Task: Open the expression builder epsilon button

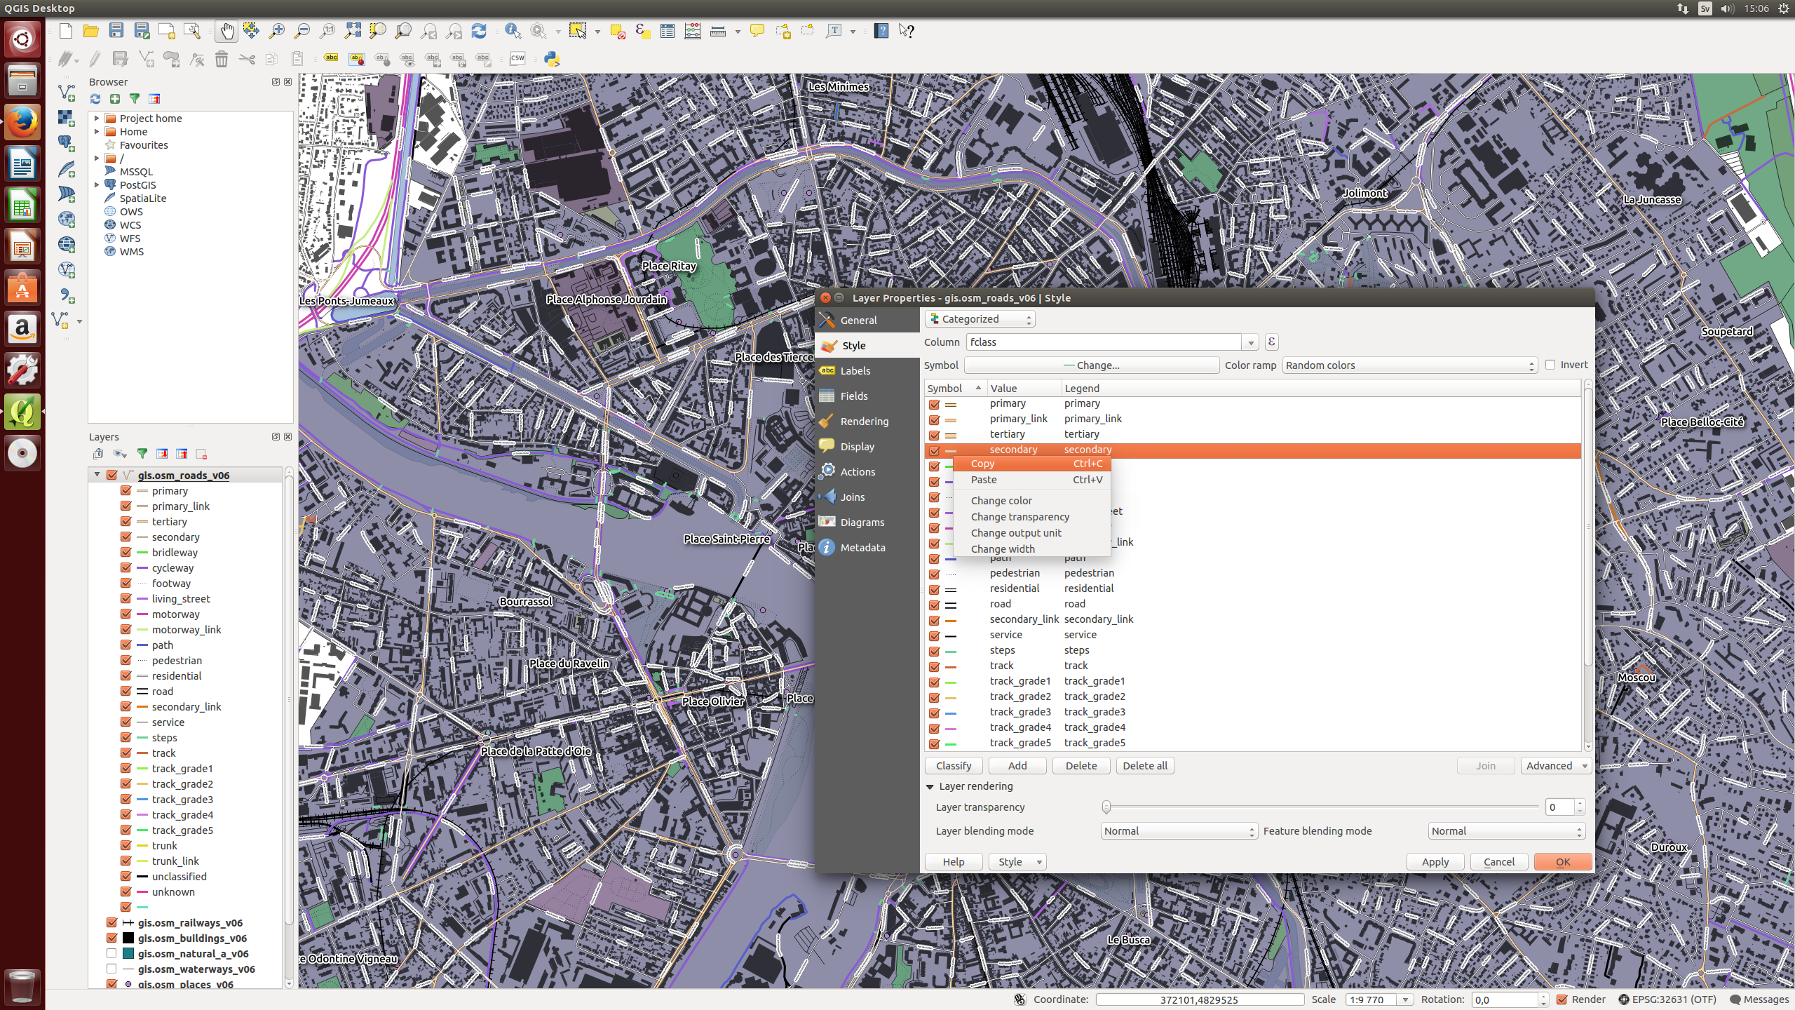Action: pos(1271,342)
